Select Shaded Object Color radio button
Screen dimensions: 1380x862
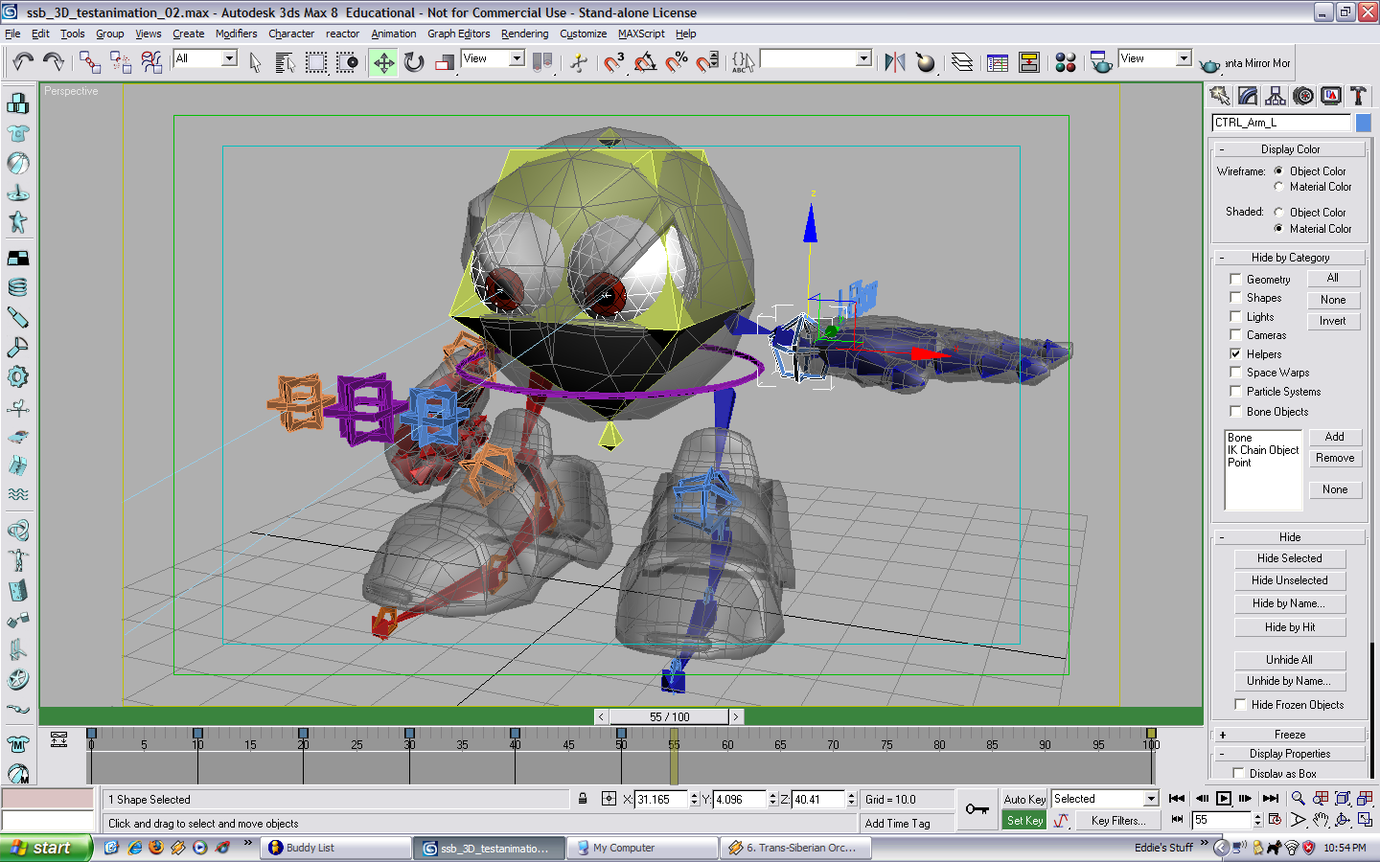(1278, 213)
